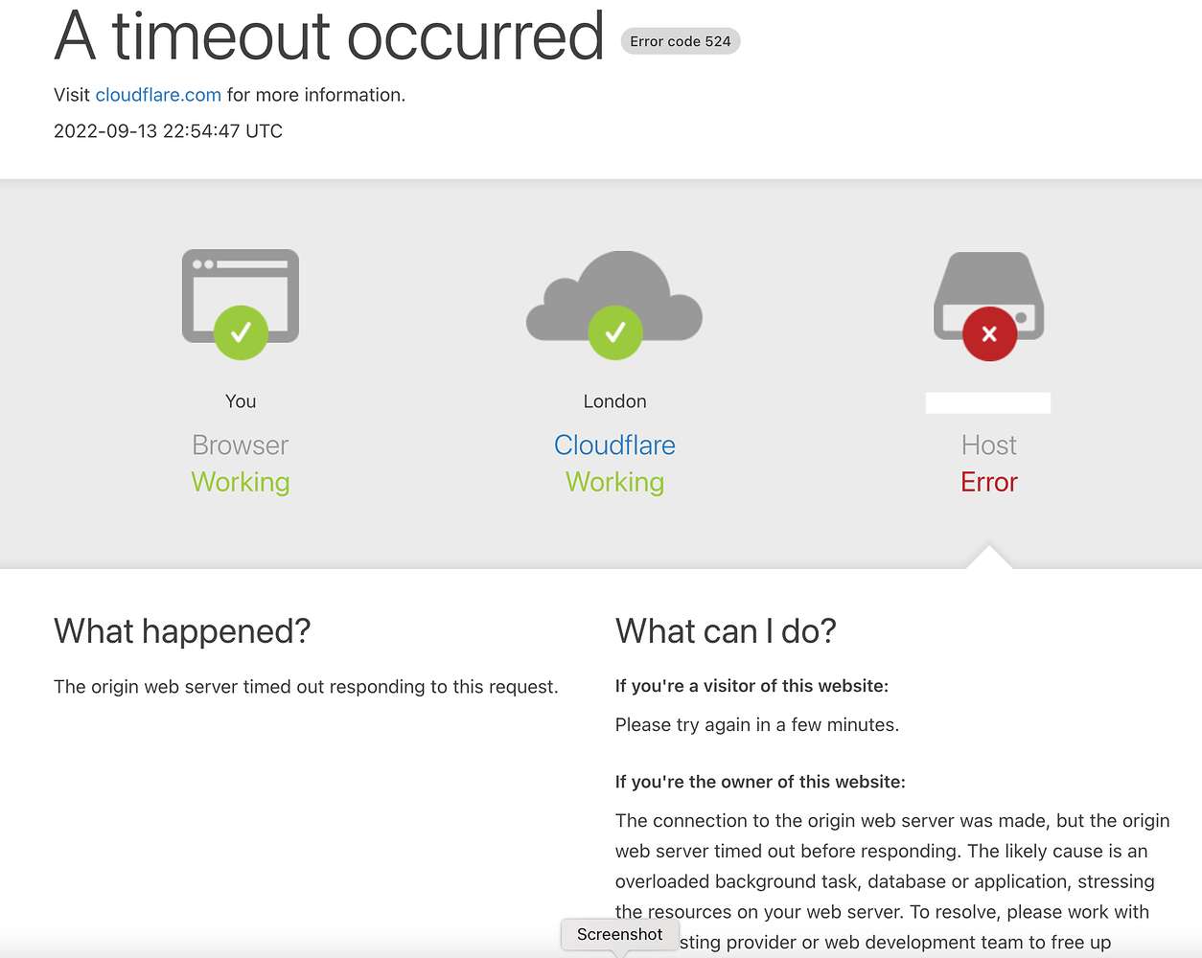Click the 'Host' label
This screenshot has height=958, width=1202.
tap(989, 445)
